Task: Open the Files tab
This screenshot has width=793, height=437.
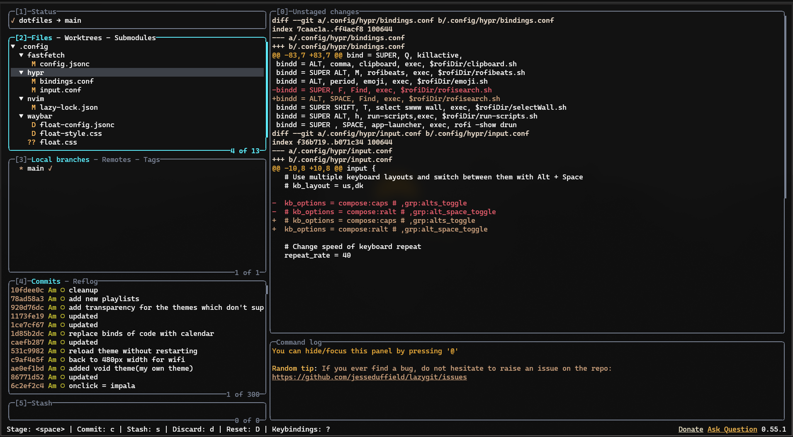Action: (42, 38)
